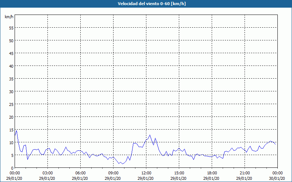Click the 06:00 time label on x-axis
The image size is (292, 182).
pyautogui.click(x=80, y=173)
